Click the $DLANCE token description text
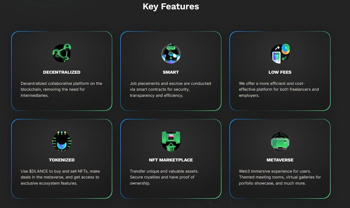The width and height of the screenshot is (350, 208). (x=60, y=177)
